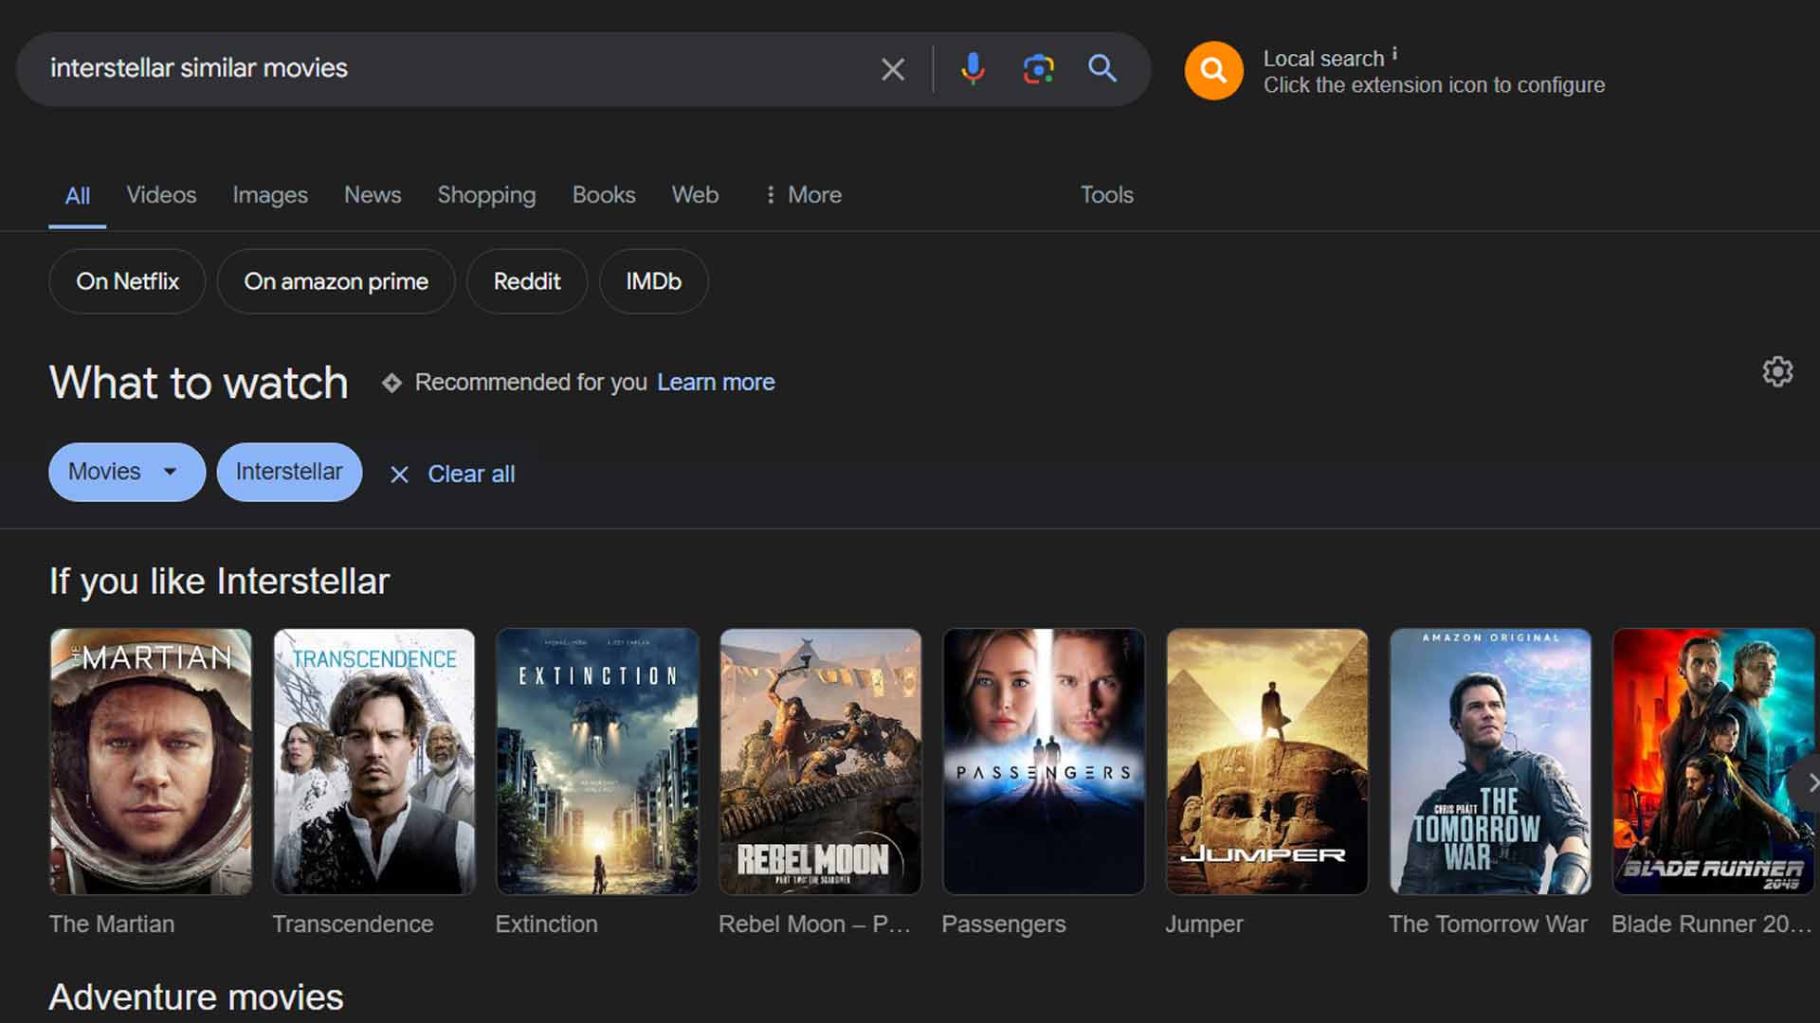The image size is (1820, 1023).
Task: Open the Movies filter dropdown
Action: point(127,472)
